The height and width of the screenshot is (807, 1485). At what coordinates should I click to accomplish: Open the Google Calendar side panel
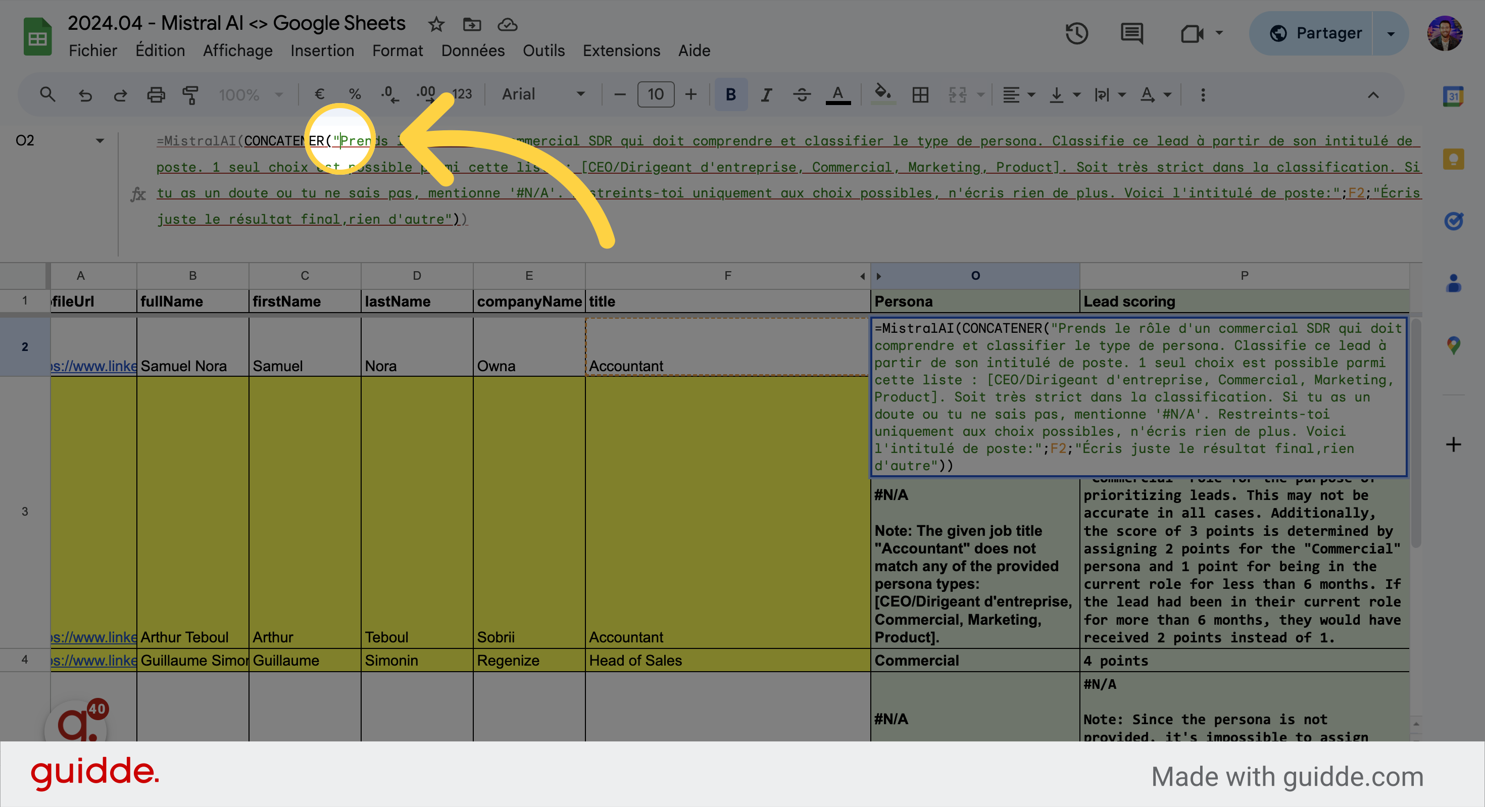[x=1454, y=96]
